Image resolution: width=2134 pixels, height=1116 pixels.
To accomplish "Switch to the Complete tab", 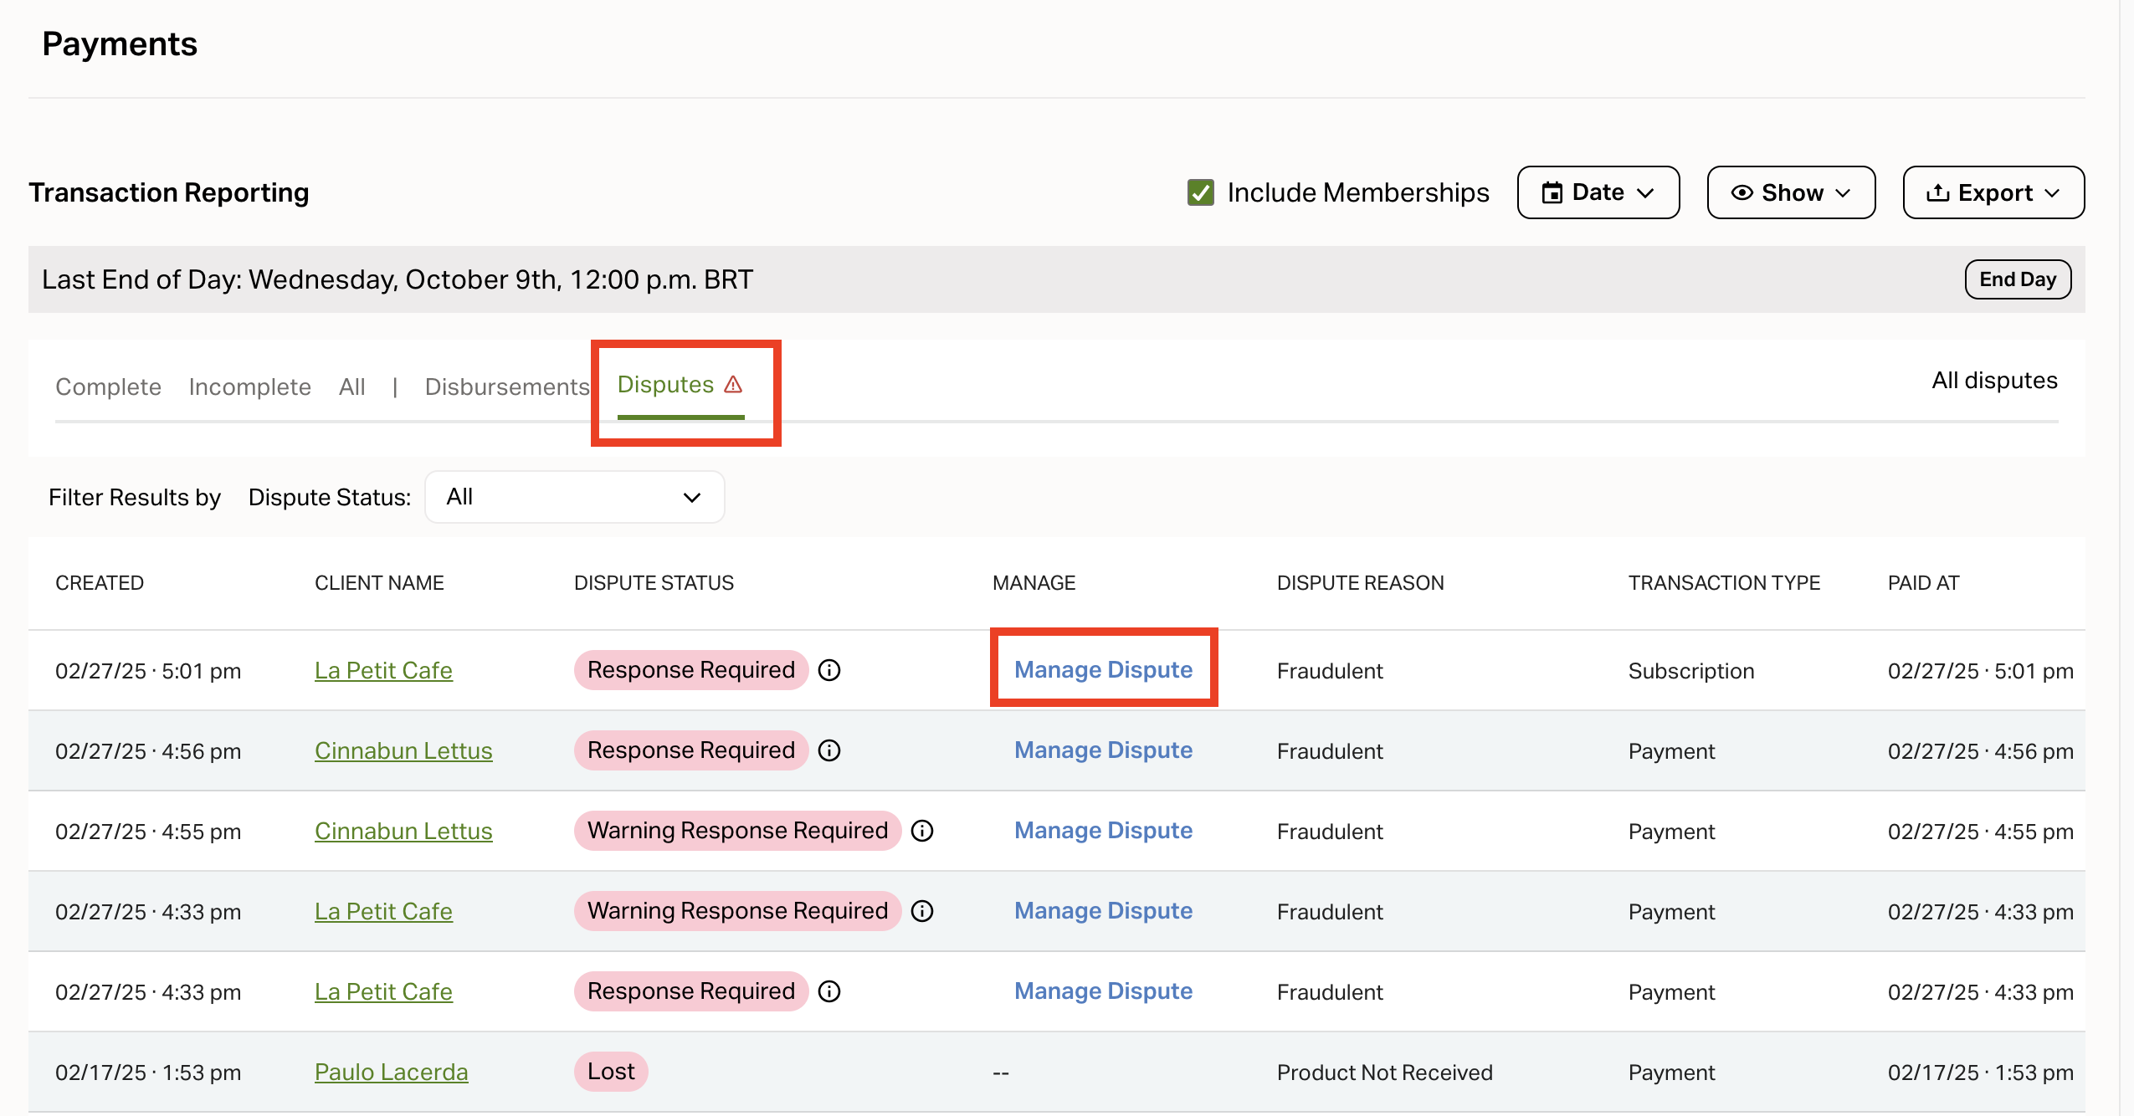I will point(108,387).
